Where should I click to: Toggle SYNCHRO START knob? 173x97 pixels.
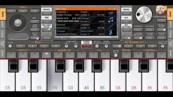tap(66, 46)
